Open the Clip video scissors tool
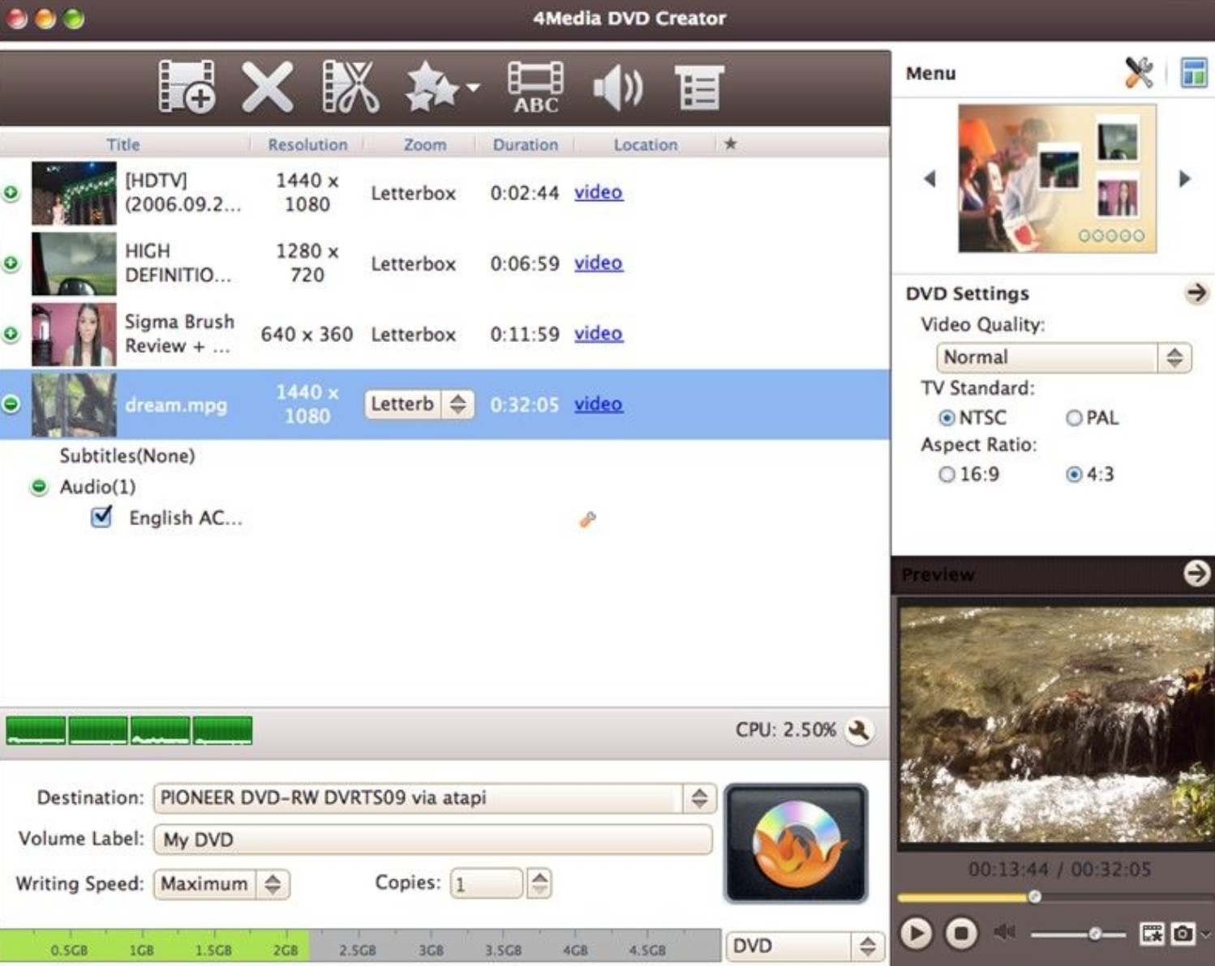The image size is (1215, 966). pos(350,86)
